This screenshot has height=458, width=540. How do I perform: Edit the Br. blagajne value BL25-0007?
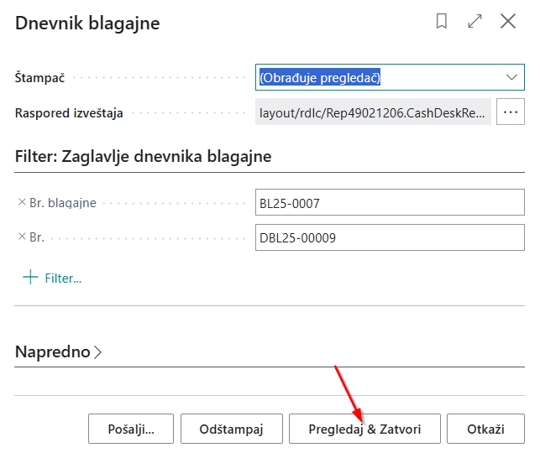click(390, 202)
